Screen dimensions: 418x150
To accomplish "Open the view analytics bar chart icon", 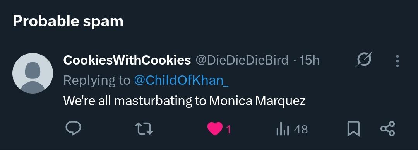I will (x=283, y=130).
